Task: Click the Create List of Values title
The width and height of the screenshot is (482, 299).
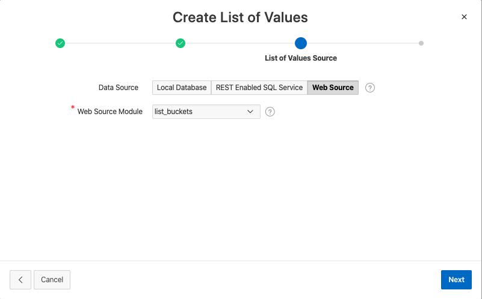Action: (x=240, y=17)
